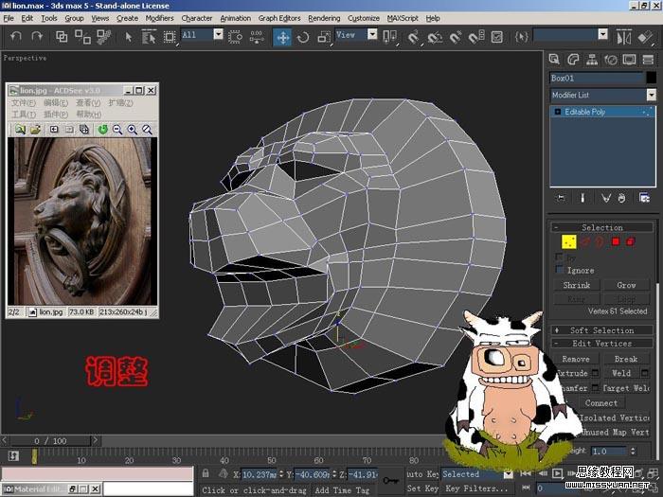Screen dimensions: 663x497
Task: Open the Graph Editors menu
Action: tap(279, 18)
